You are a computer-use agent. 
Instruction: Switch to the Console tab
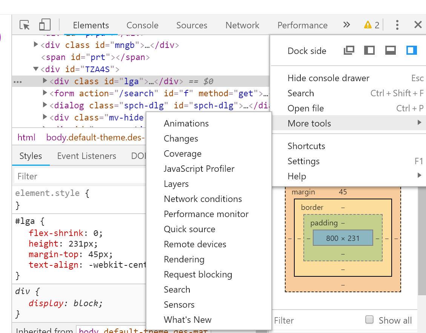click(x=142, y=25)
